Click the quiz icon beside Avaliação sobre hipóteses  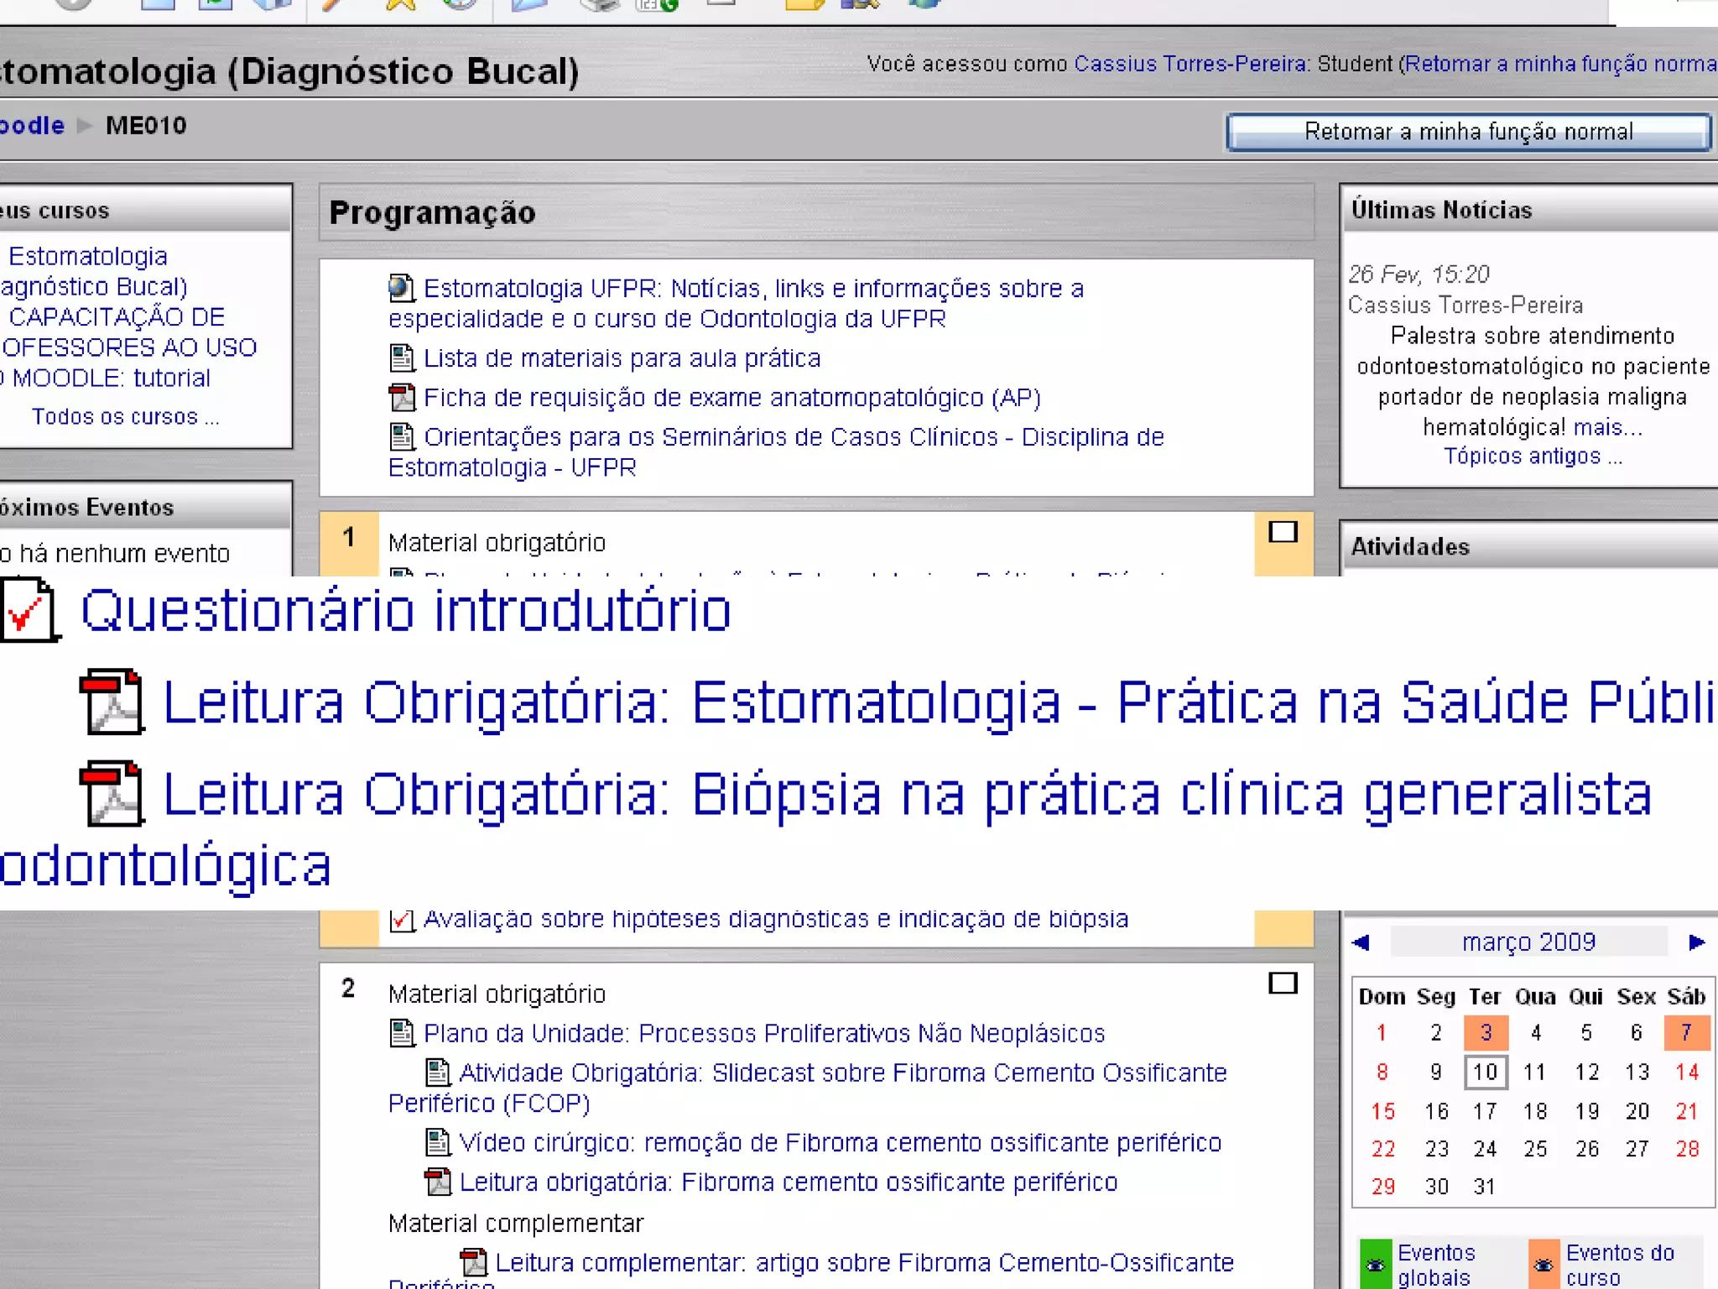click(x=402, y=920)
